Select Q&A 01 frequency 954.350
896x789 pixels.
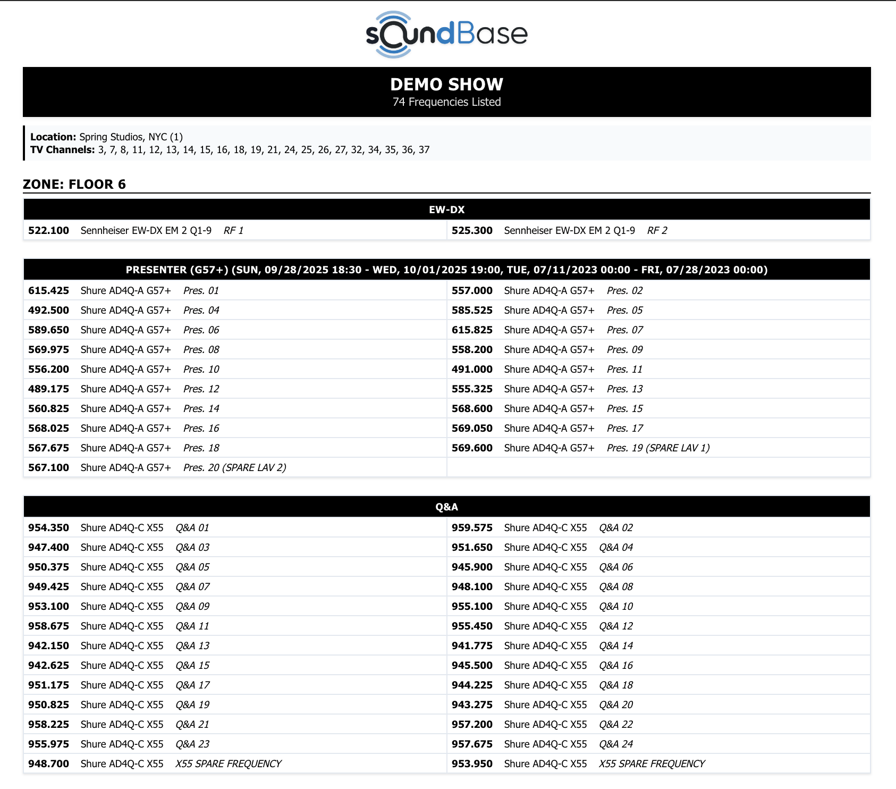pyautogui.click(x=48, y=527)
